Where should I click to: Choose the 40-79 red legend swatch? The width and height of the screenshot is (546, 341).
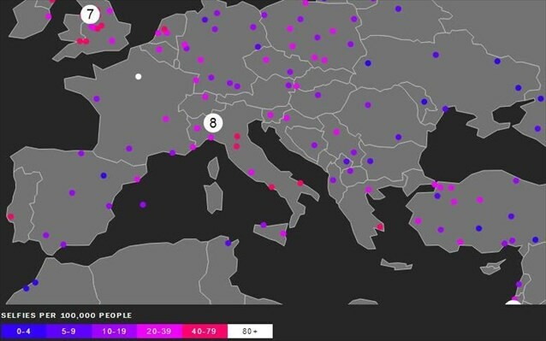205,332
